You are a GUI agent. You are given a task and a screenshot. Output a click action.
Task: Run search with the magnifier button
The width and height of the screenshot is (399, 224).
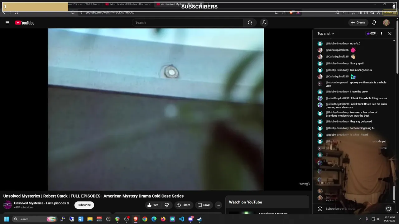250,22
